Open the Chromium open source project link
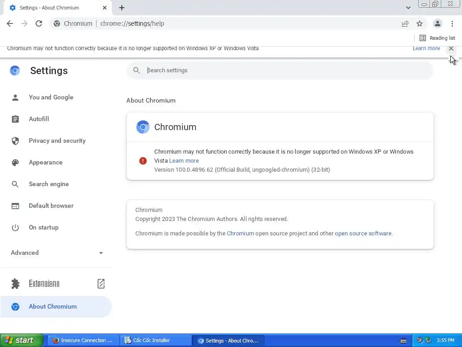The width and height of the screenshot is (462, 347). point(240,234)
